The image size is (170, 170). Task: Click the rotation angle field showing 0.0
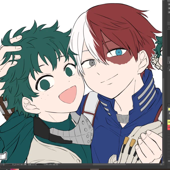coord(29,164)
